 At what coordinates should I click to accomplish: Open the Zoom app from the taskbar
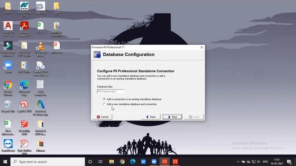[x=154, y=162]
